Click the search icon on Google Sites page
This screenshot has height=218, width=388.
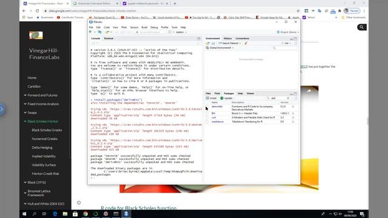(361, 27)
